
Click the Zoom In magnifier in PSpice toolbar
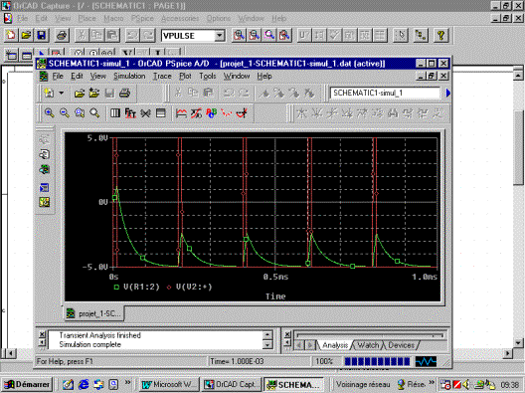click(50, 112)
